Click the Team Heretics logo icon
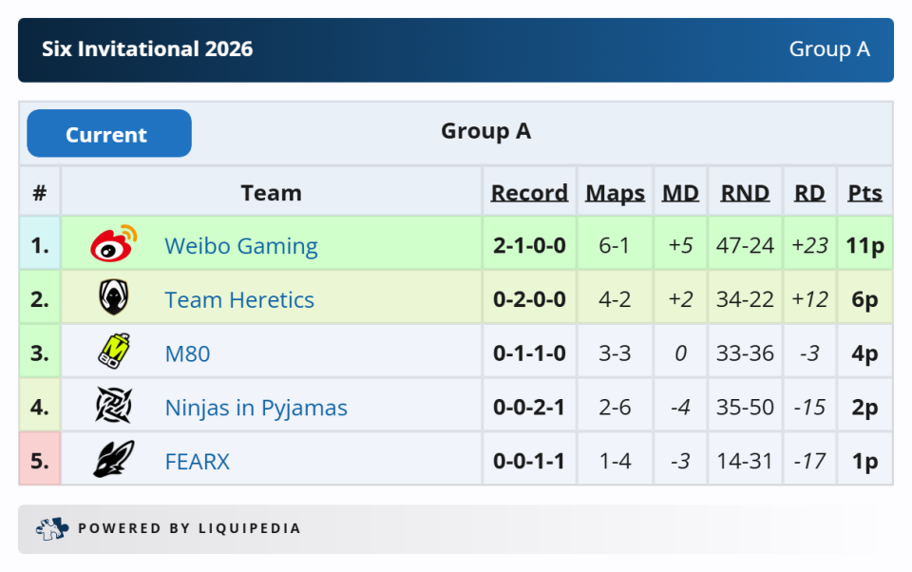Viewport: 912px width, 572px height. (114, 298)
